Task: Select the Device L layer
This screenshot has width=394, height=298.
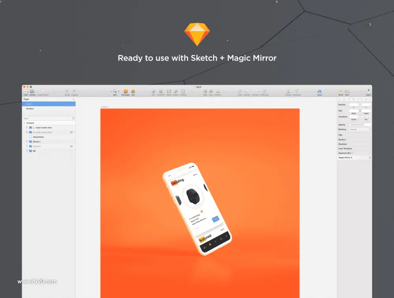Action: [49, 142]
